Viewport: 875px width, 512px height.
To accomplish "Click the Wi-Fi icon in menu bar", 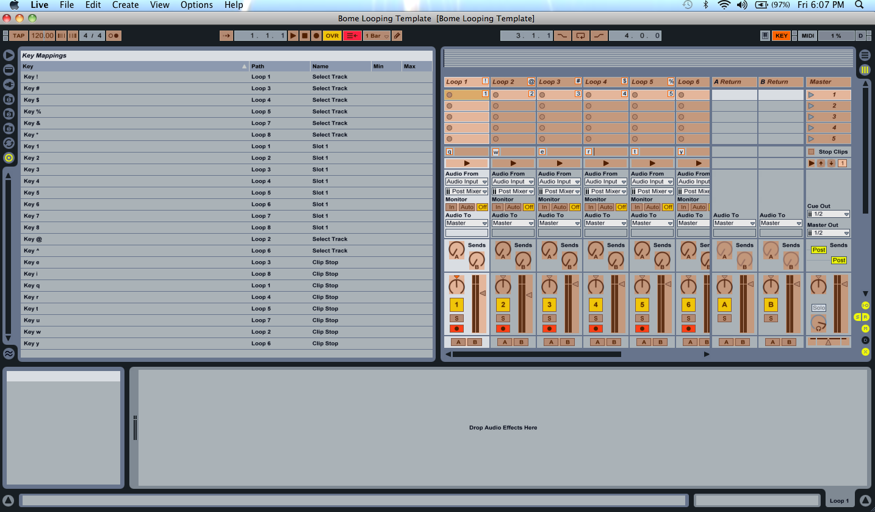I will pyautogui.click(x=724, y=5).
